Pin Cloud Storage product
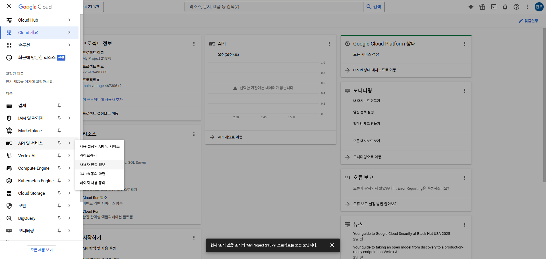 tap(59, 193)
